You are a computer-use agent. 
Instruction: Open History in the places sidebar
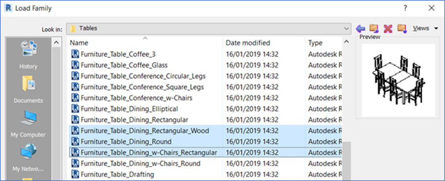(28, 55)
